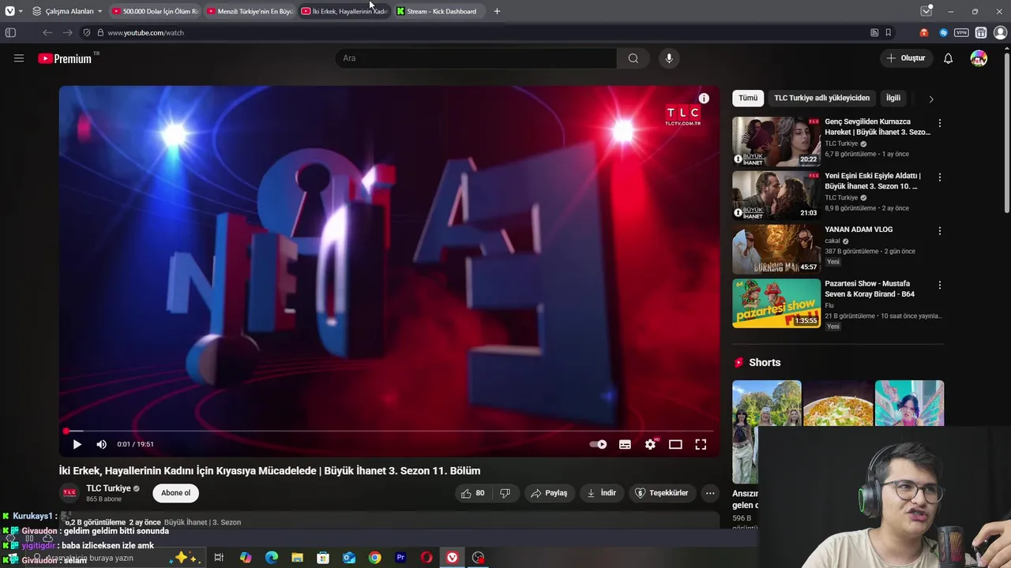Open Task View in taskbar
The image size is (1011, 568).
(219, 558)
